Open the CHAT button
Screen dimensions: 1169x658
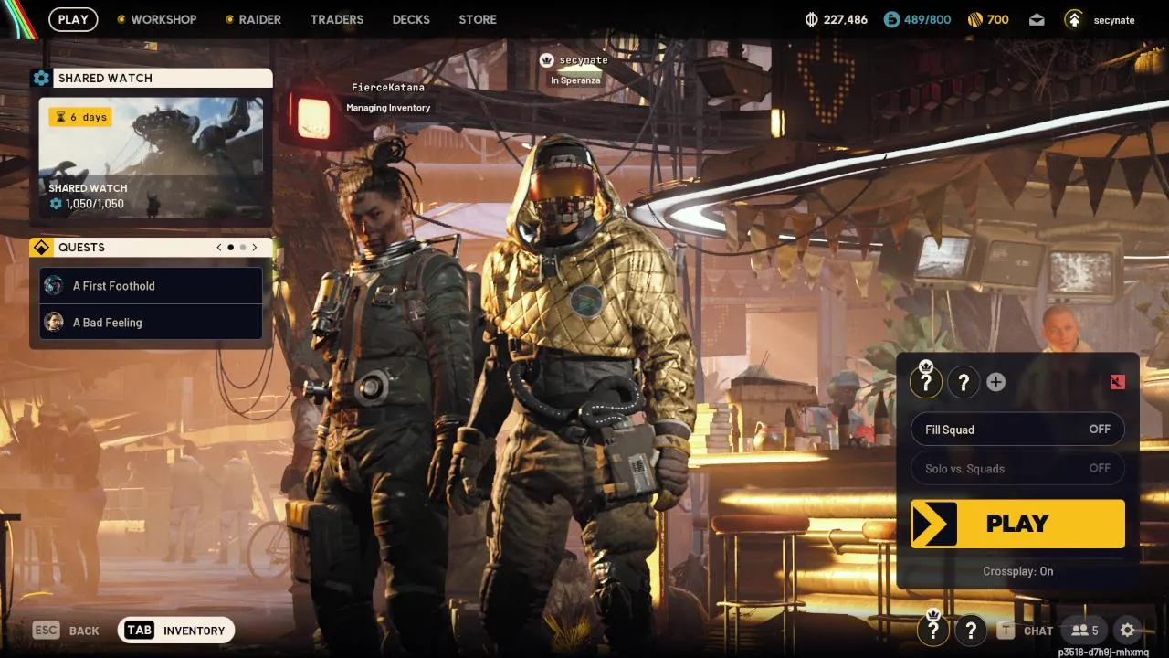[1027, 631]
